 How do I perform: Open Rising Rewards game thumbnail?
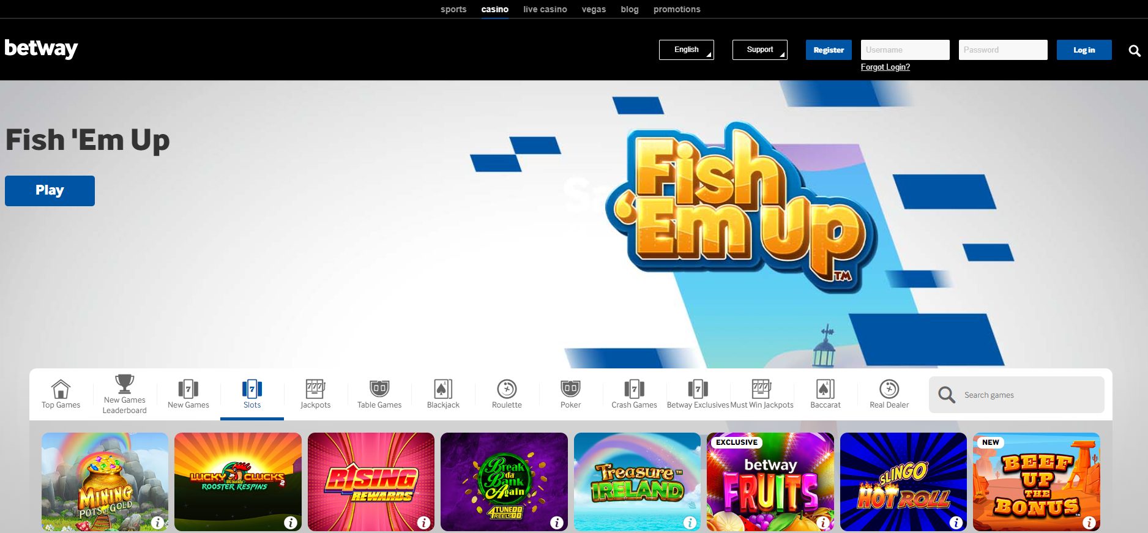[371, 482]
